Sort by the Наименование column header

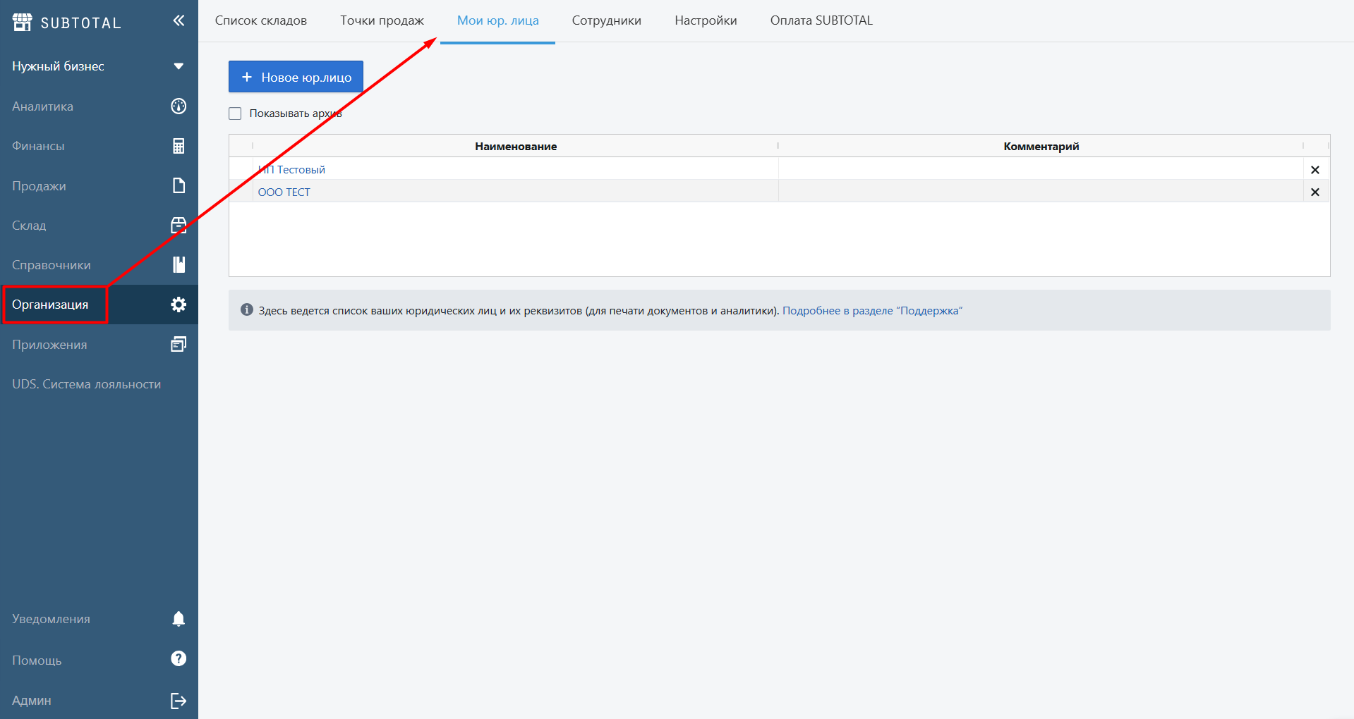click(515, 147)
